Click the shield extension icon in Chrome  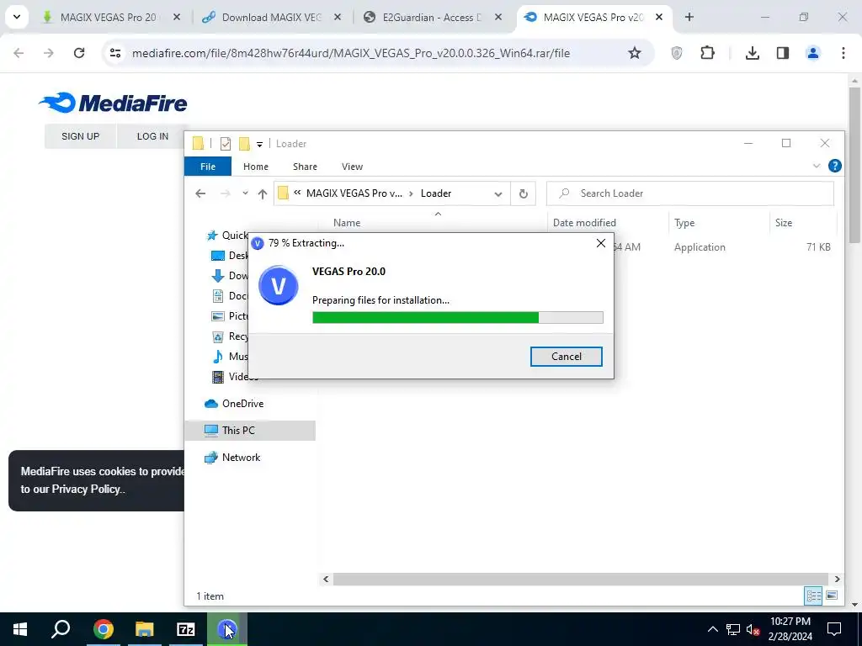pyautogui.click(x=677, y=53)
